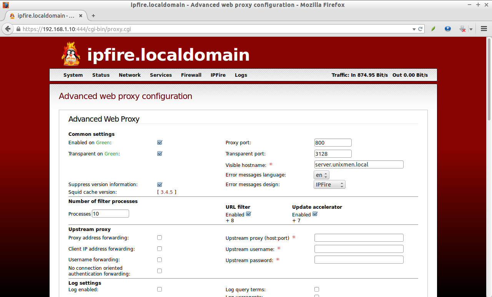
Task: Click the browser URL address bar
Action: point(215,29)
